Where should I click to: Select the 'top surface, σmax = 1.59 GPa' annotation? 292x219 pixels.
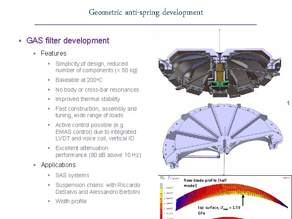219,210
